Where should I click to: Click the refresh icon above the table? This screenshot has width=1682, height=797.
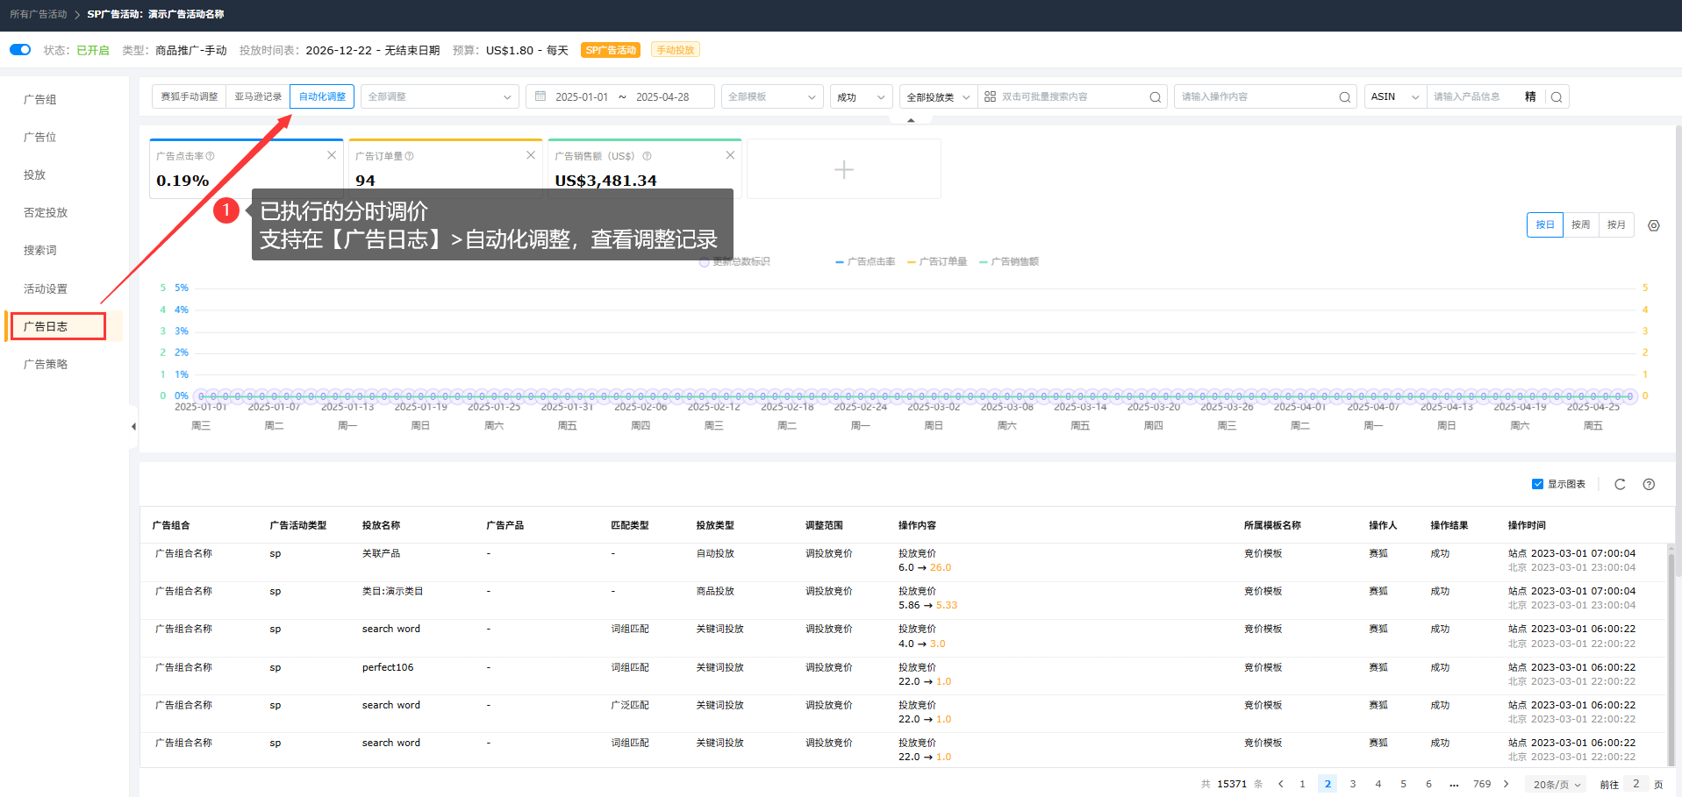[x=1620, y=484]
